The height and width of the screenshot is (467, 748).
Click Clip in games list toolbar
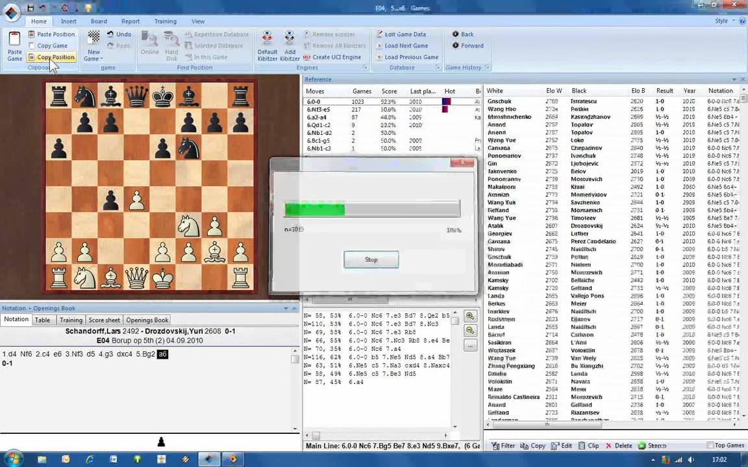click(589, 446)
